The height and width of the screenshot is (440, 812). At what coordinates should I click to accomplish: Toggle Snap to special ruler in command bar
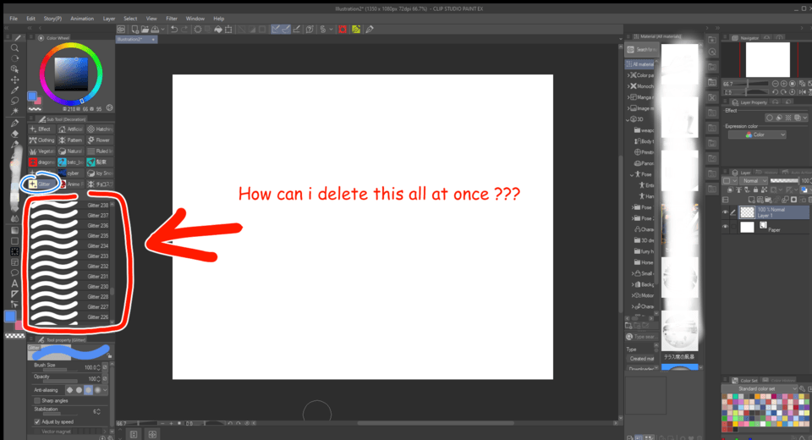coord(286,30)
